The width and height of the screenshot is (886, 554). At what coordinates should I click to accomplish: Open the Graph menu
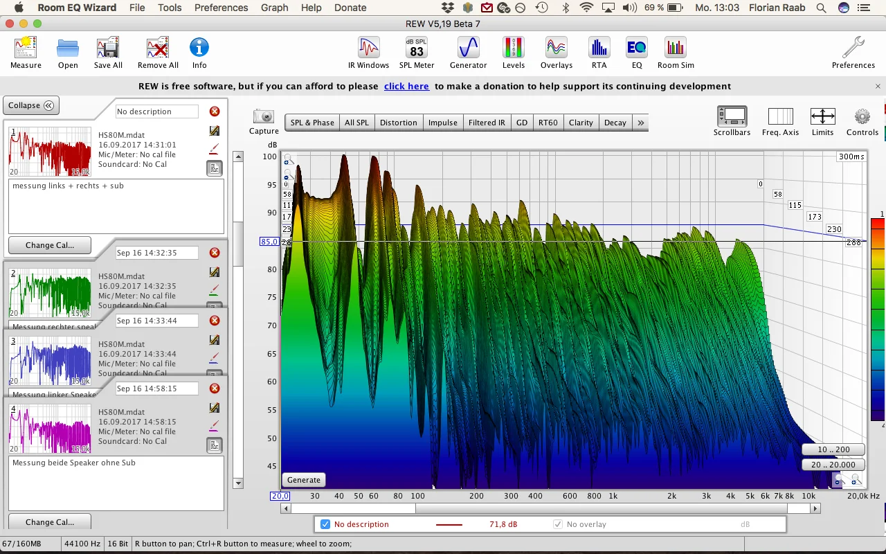point(274,8)
